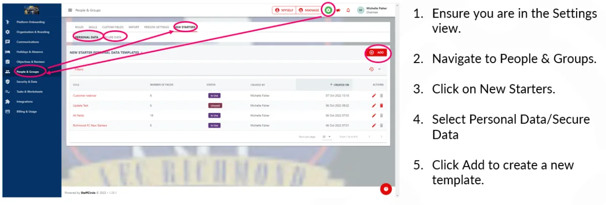Sort by the Created By column header

coord(258,85)
